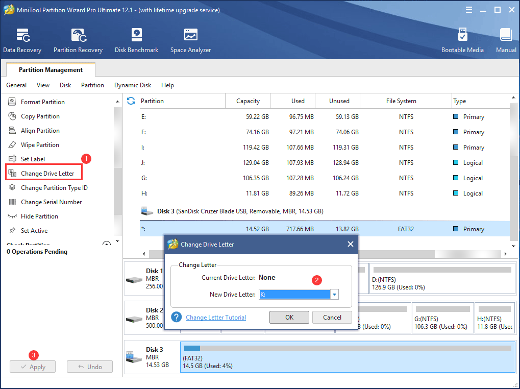Open the hamburger menu in title bar
520x389 pixels.
point(469,10)
